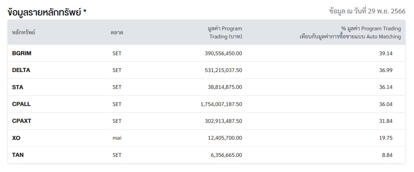The image size is (414, 172).
Task: Open the BGRIM security name
Action: point(22,53)
